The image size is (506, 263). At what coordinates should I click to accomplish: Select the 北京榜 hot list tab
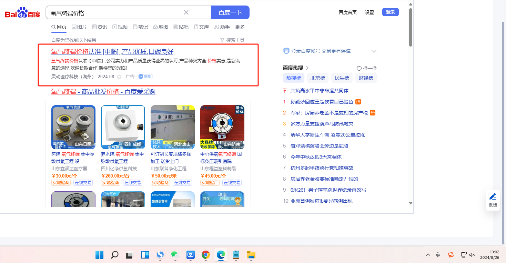click(318, 78)
